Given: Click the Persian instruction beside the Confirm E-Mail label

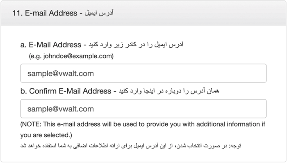Looking at the screenshot, I should [169, 91].
